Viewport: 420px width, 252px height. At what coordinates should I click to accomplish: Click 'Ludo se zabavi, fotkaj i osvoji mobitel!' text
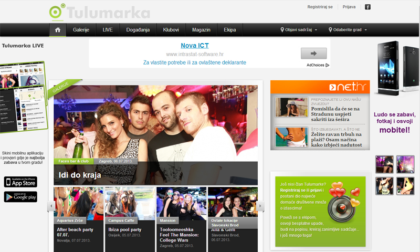tap(395, 123)
